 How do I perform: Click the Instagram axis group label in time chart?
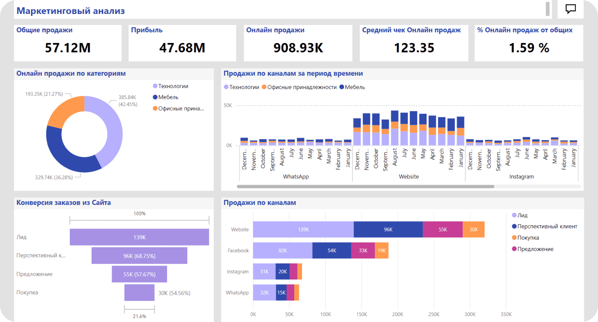[x=521, y=177]
